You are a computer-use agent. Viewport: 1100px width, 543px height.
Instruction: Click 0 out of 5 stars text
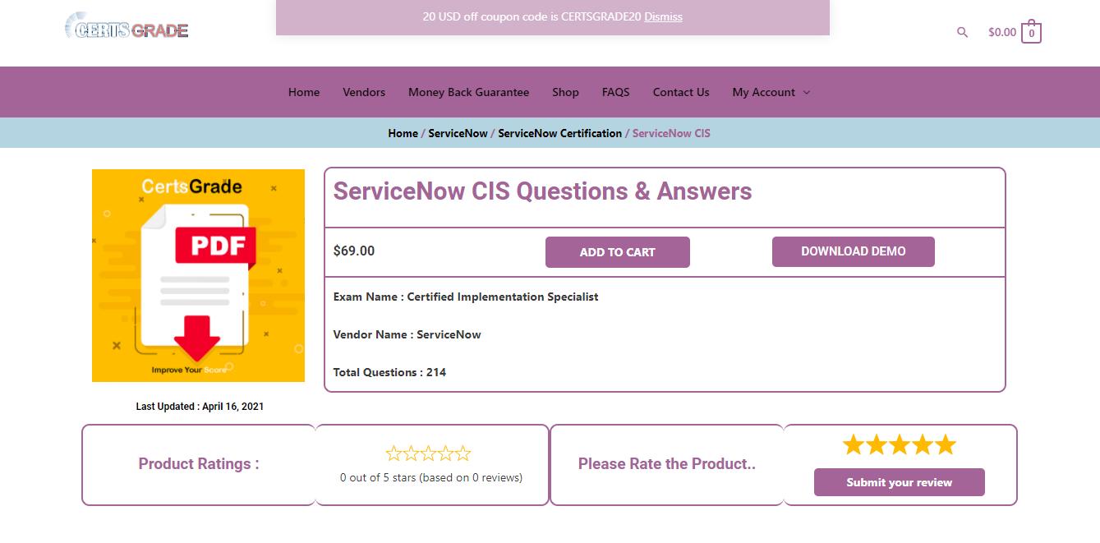pyautogui.click(x=431, y=477)
